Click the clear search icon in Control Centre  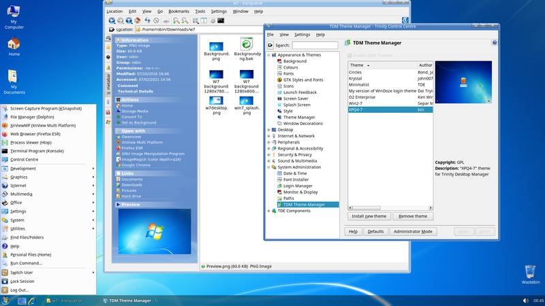point(270,45)
